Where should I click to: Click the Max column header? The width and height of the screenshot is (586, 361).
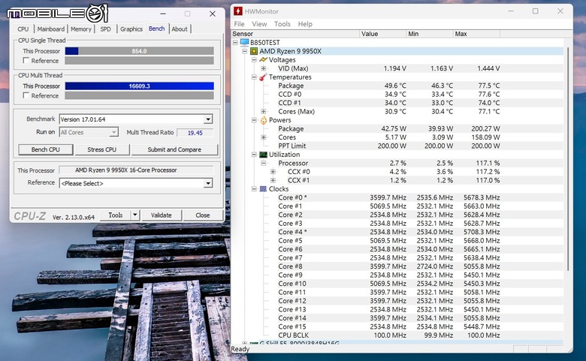coord(476,34)
